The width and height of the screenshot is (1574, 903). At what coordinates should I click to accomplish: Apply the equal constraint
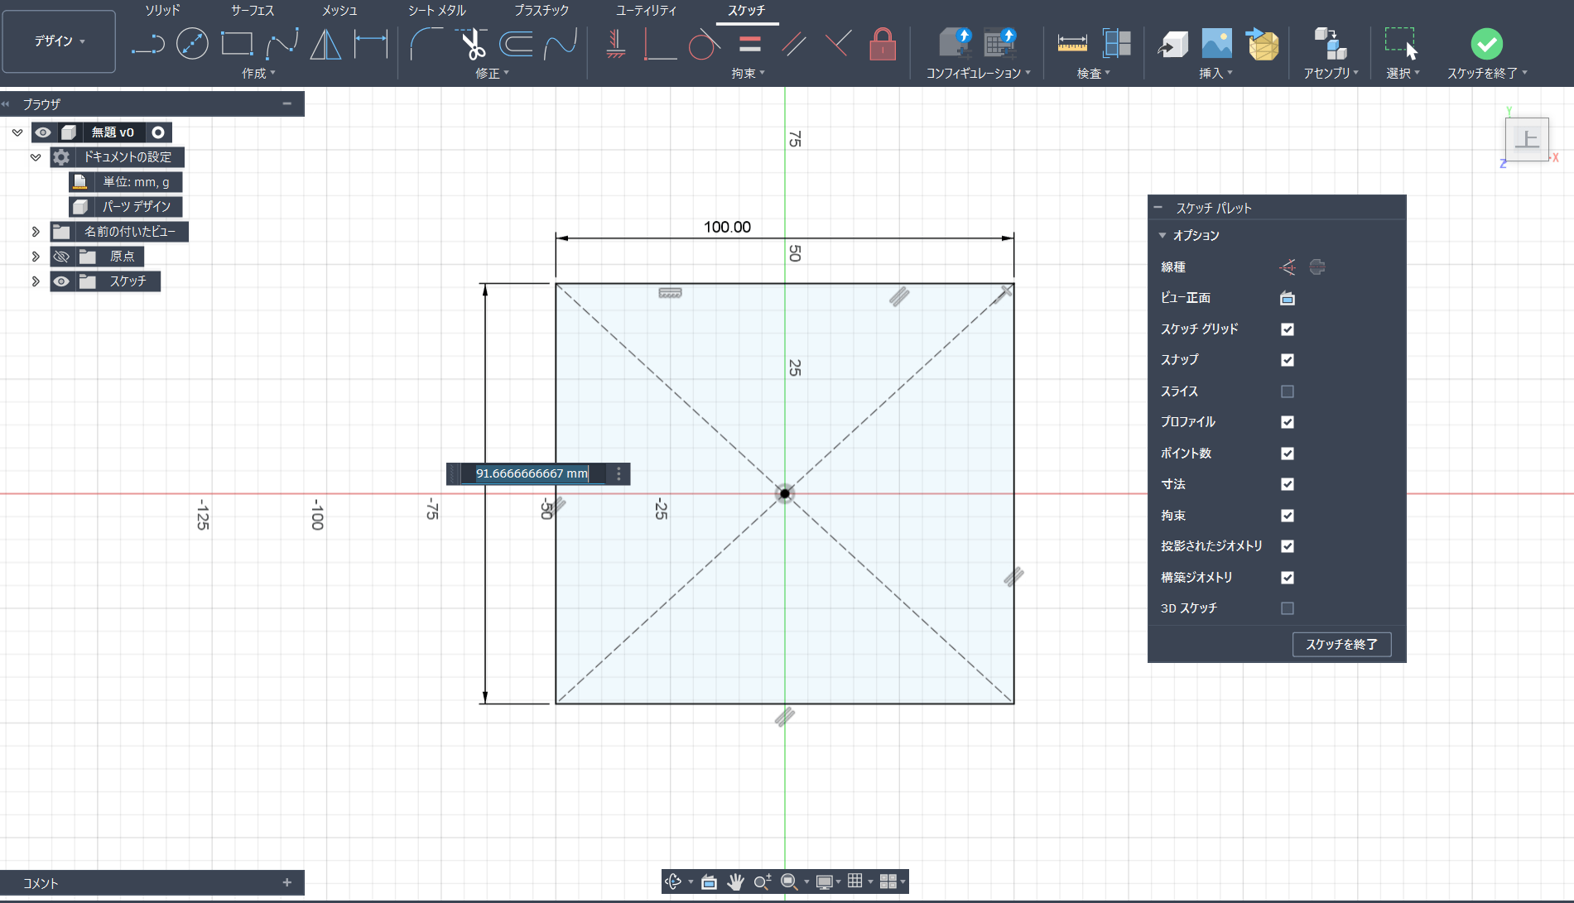click(x=750, y=44)
